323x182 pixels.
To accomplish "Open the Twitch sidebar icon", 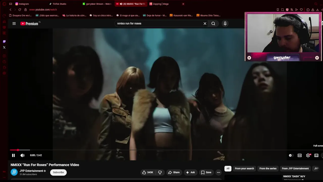I will 4,41.
